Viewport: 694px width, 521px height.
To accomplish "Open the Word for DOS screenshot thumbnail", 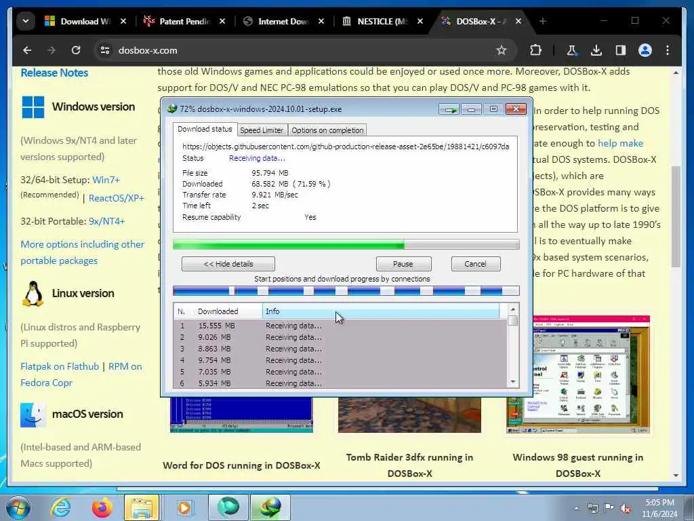I will coord(242,414).
